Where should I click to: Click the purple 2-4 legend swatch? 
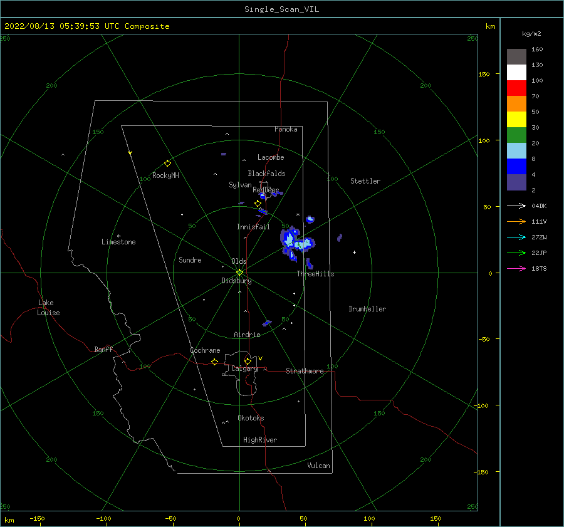(516, 182)
